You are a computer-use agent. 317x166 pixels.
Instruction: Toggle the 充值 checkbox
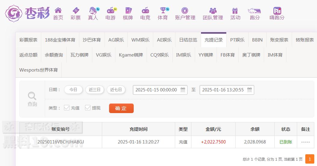[67, 108]
